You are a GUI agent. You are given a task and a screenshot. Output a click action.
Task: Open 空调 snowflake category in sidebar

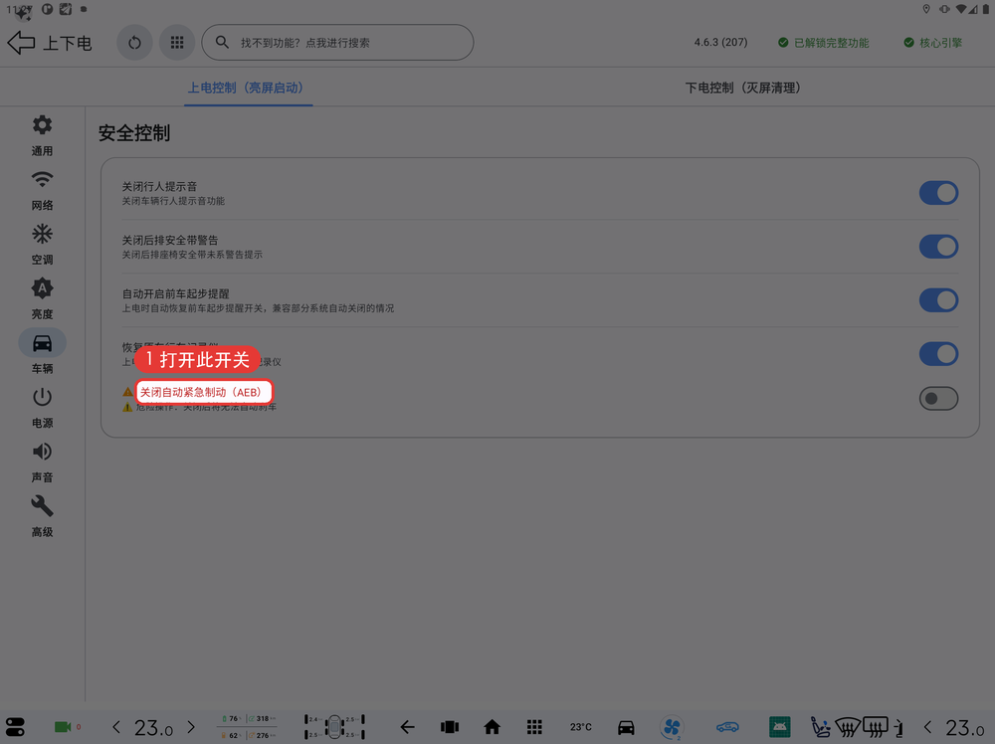click(x=43, y=245)
